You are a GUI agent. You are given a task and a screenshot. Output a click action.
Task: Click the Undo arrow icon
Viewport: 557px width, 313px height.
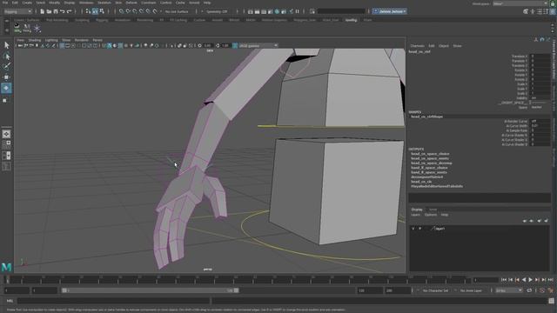tap(62, 11)
